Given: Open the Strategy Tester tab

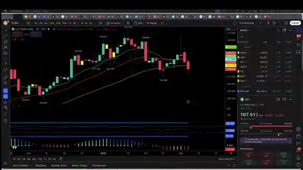Looking at the screenshot, I should click(59, 165).
